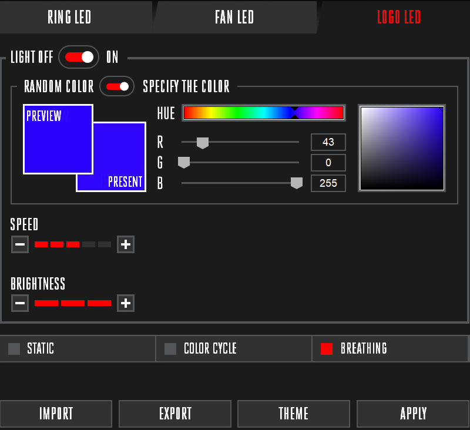This screenshot has height=430, width=470.
Task: Toggle the Light Off/On switch
Action: [x=79, y=57]
